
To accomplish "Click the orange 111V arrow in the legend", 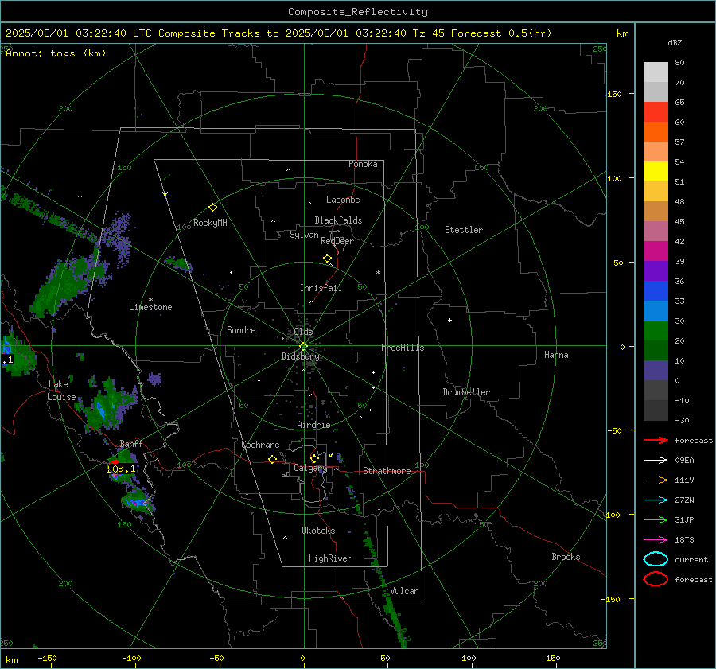I will pos(656,480).
